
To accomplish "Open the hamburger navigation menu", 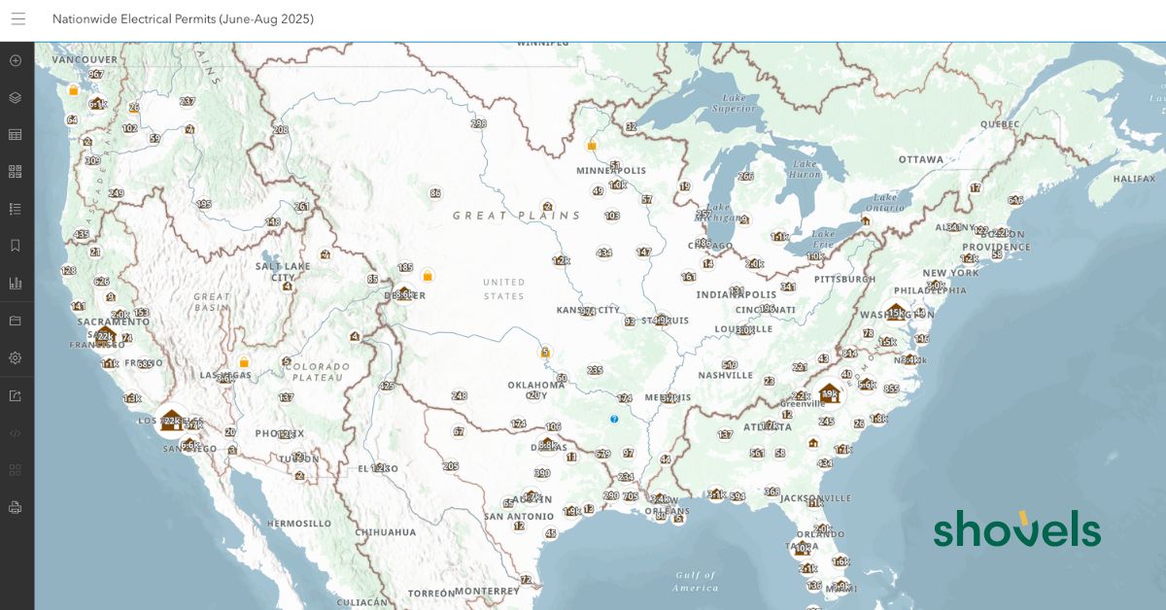I will 17,18.
